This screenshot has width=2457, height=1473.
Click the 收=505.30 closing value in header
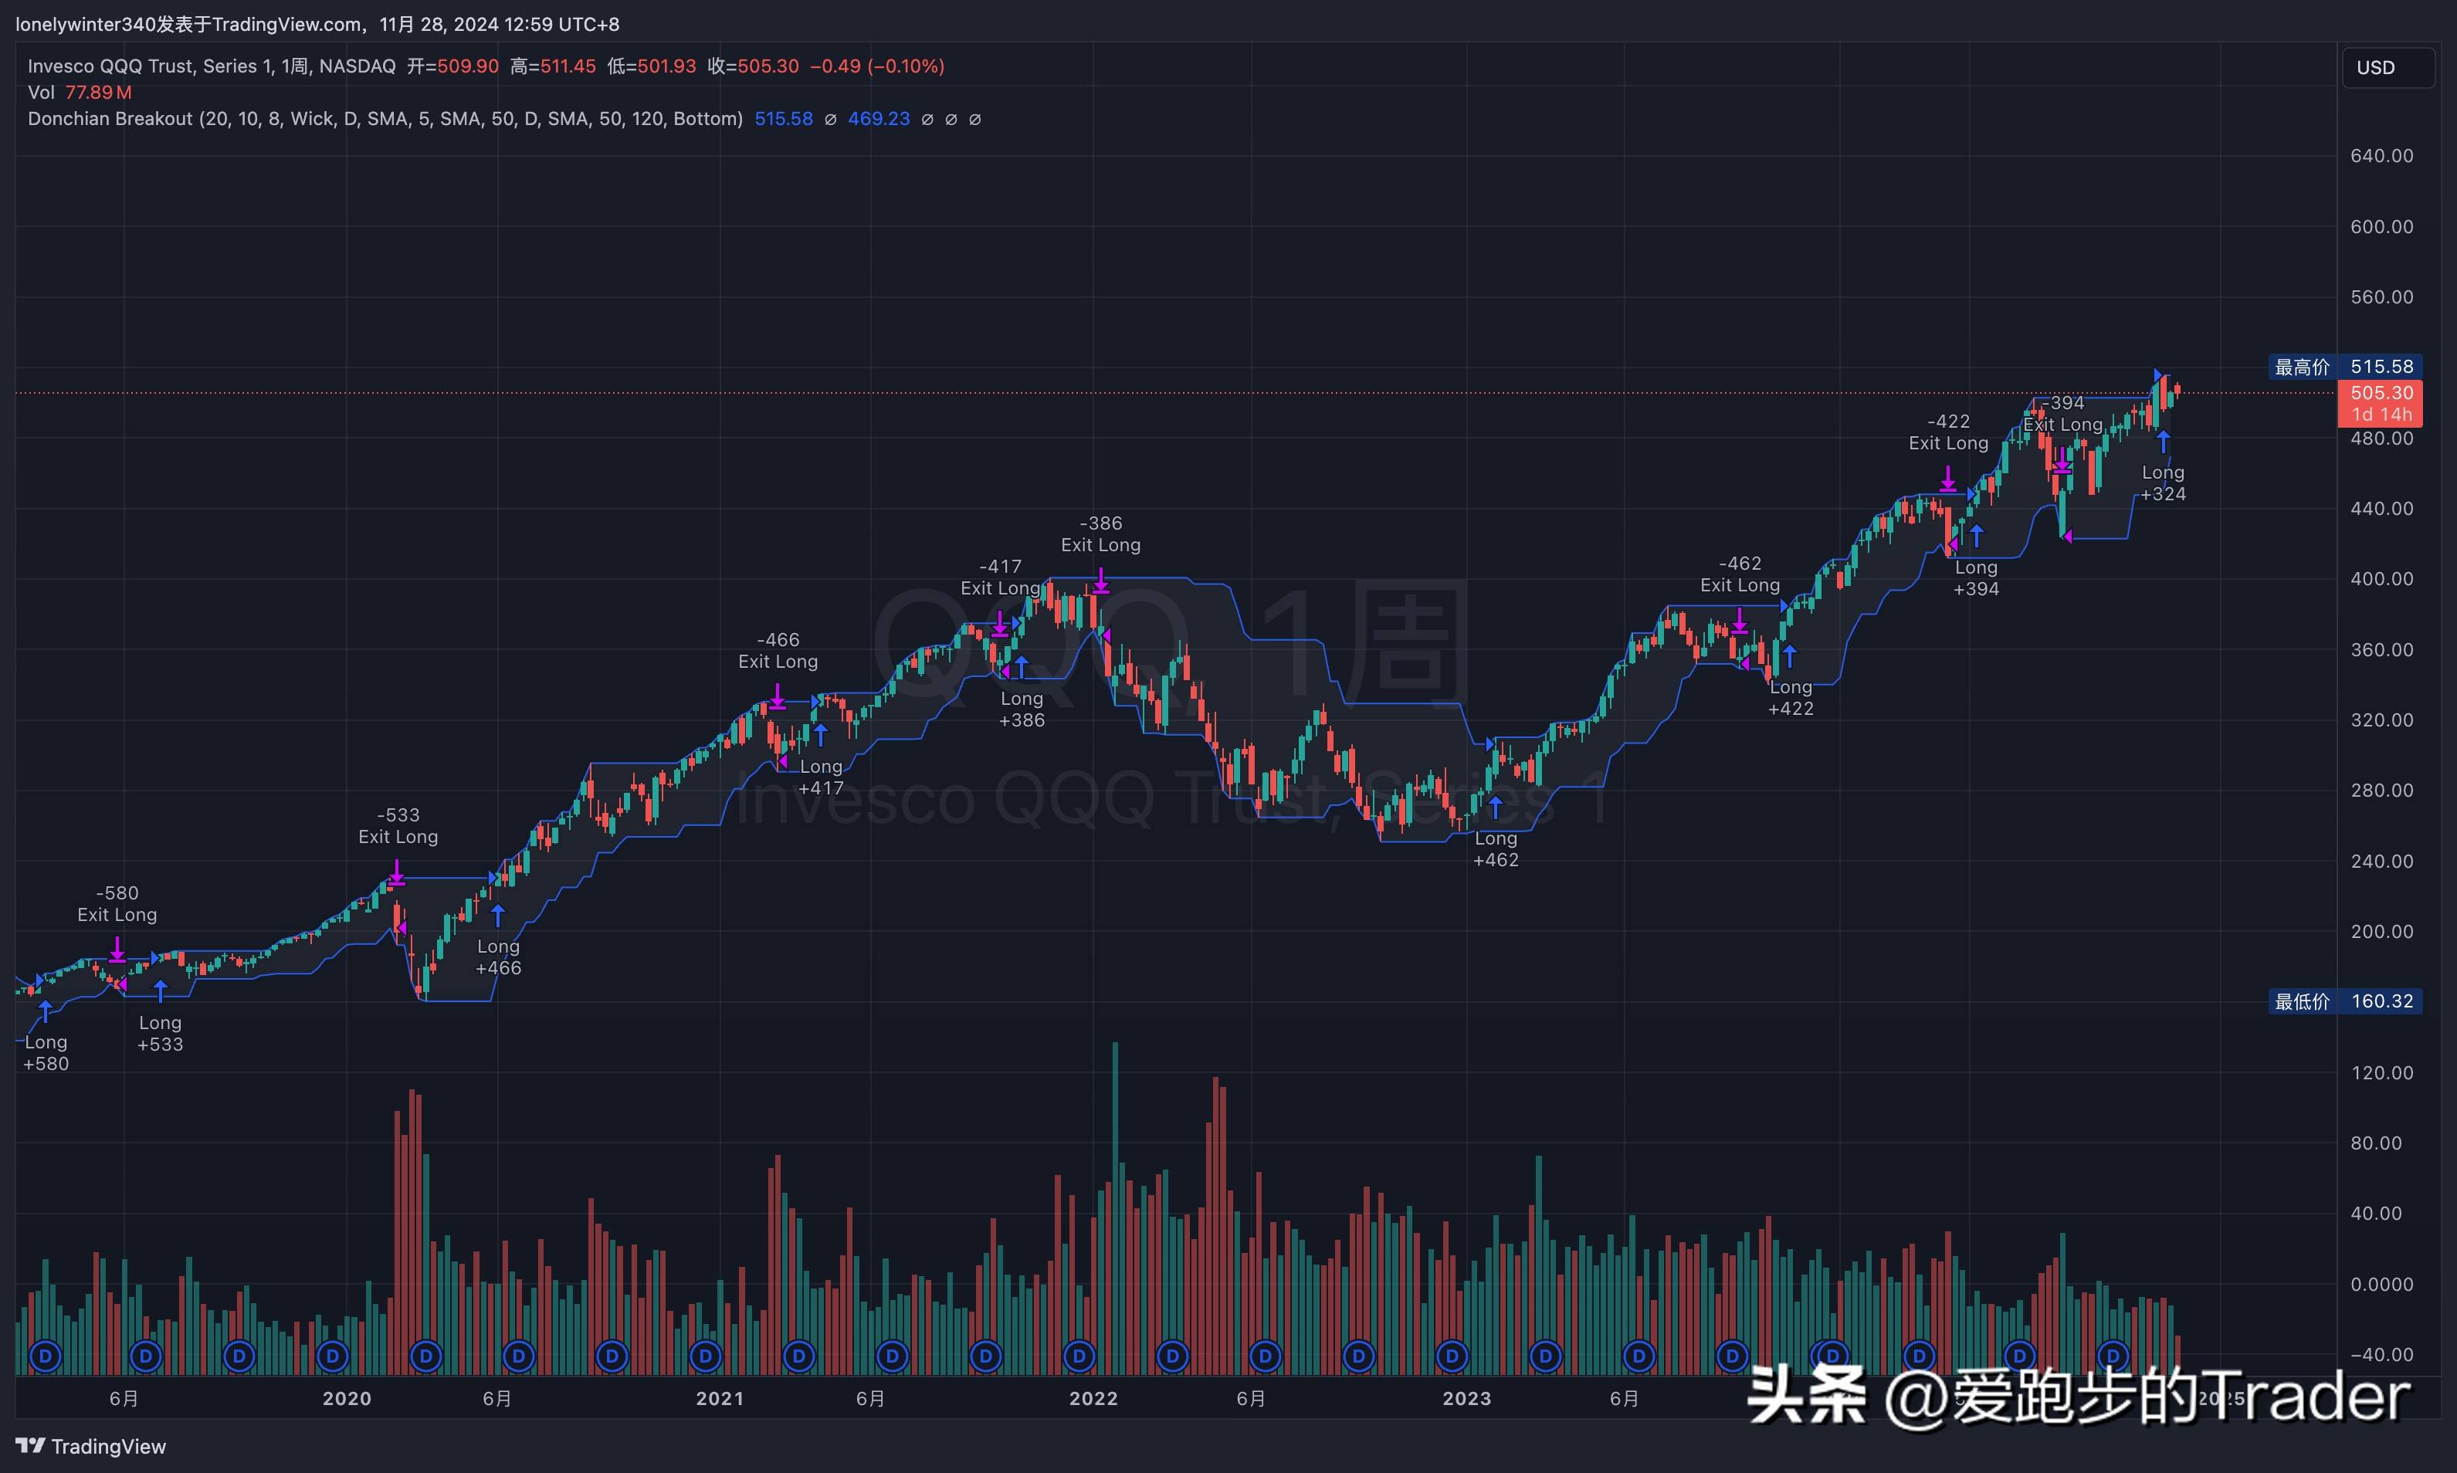(x=754, y=66)
